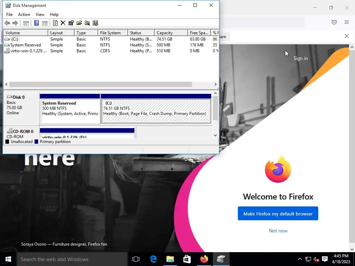Click the Refresh icon in Disk Management toolbar
The image size is (355, 266).
(55, 23)
